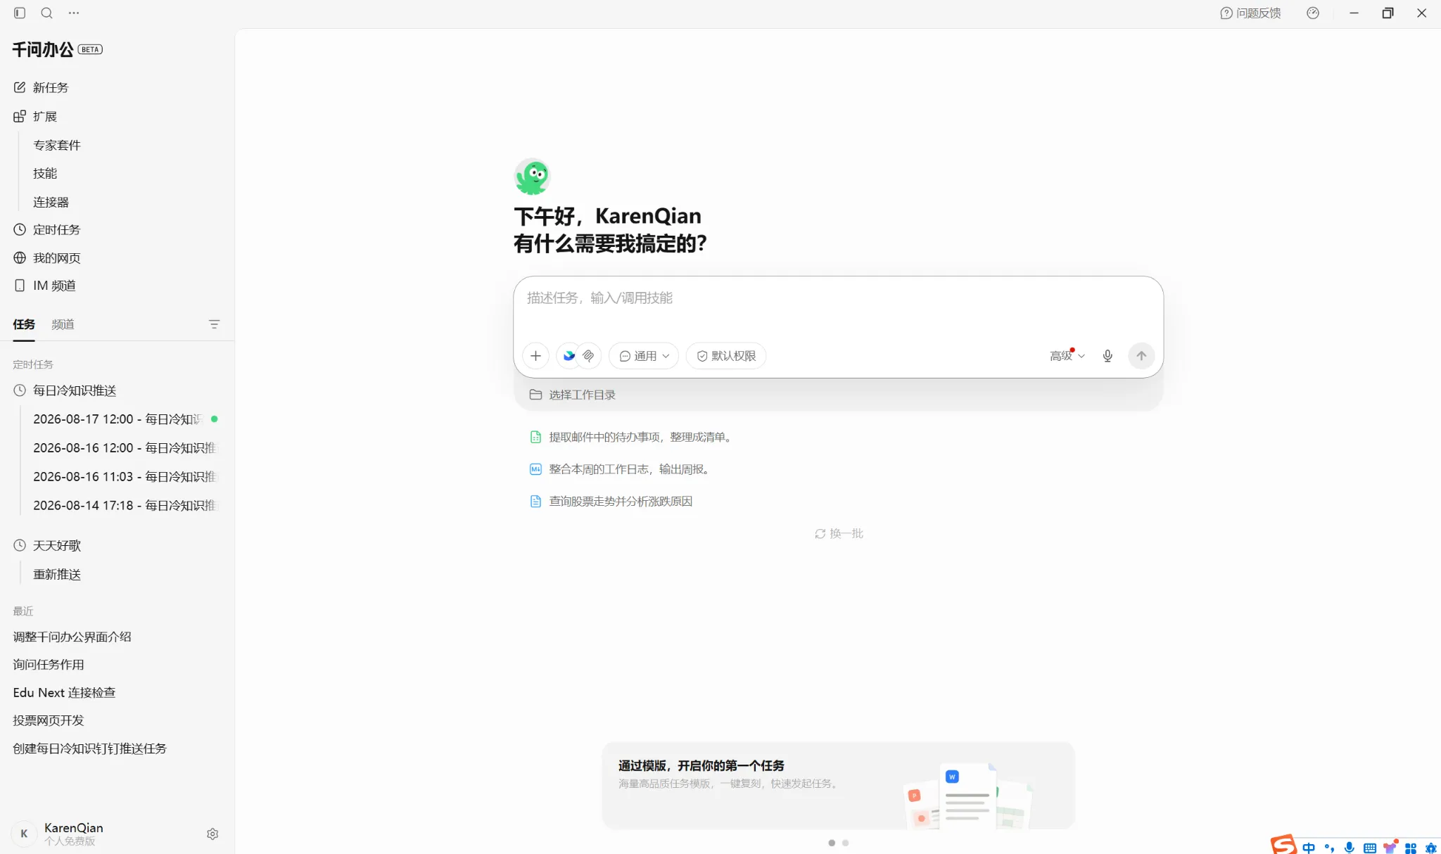Click the plus button in the input box
Viewport: 1441px width, 854px height.
[535, 356]
